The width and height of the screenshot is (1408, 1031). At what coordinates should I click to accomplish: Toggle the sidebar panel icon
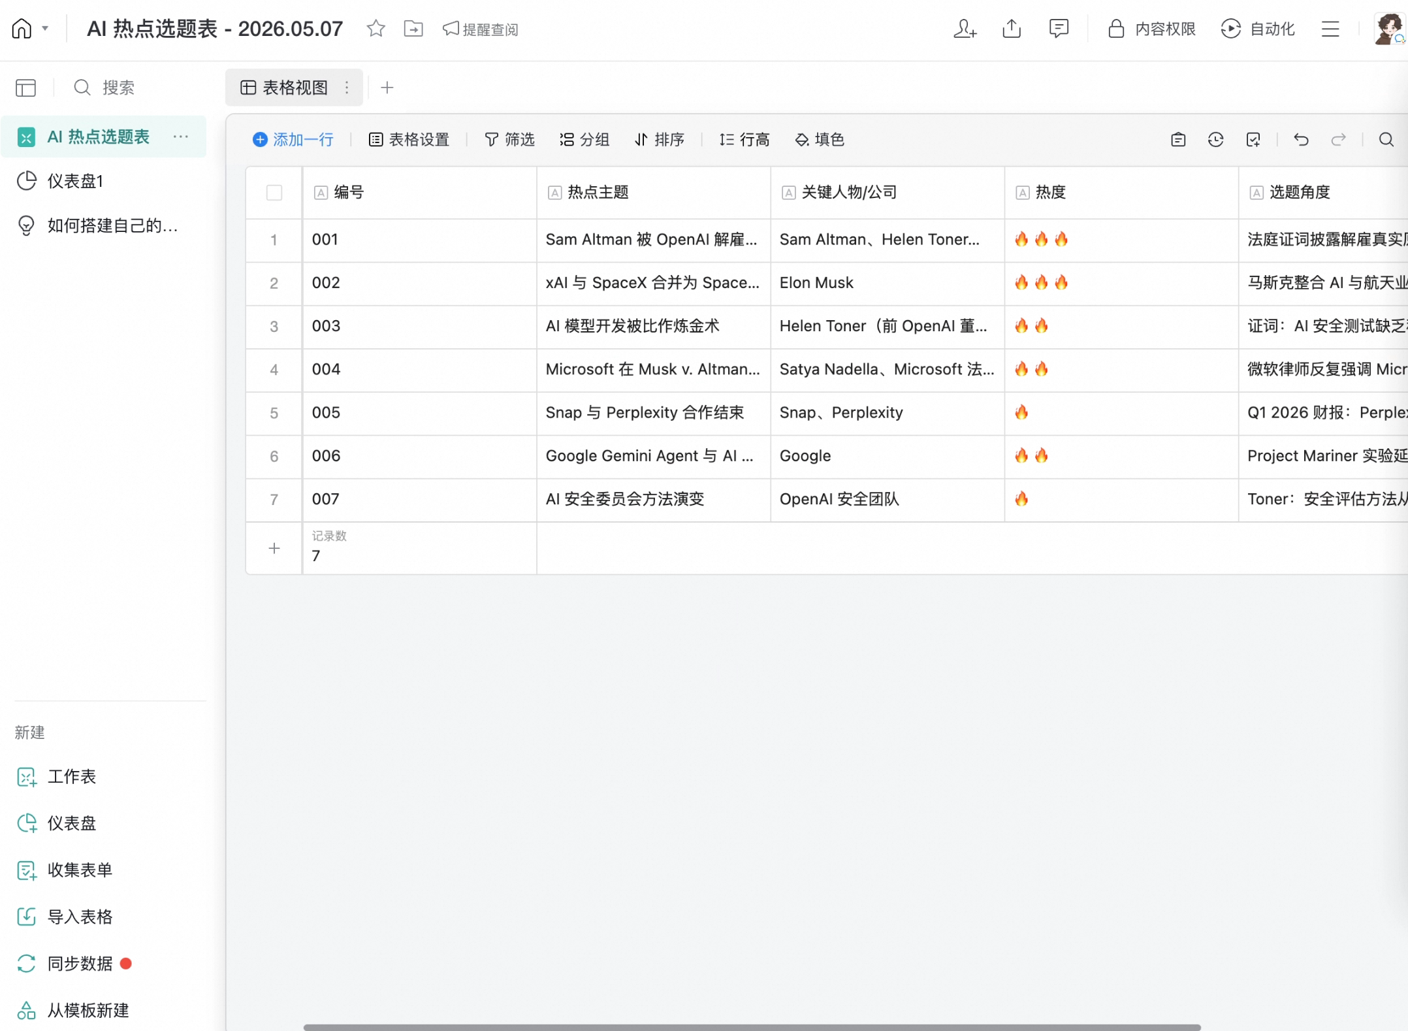[26, 88]
